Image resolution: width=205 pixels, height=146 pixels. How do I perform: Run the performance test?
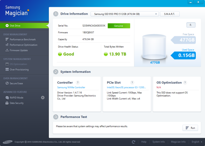point(190,128)
